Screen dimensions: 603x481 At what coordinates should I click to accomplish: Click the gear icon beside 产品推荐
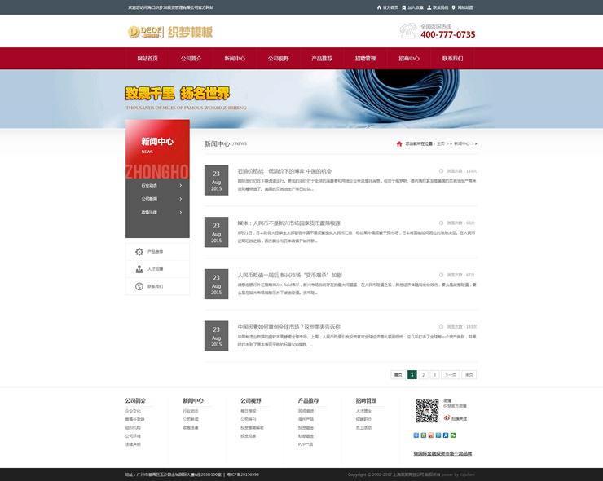click(x=139, y=252)
